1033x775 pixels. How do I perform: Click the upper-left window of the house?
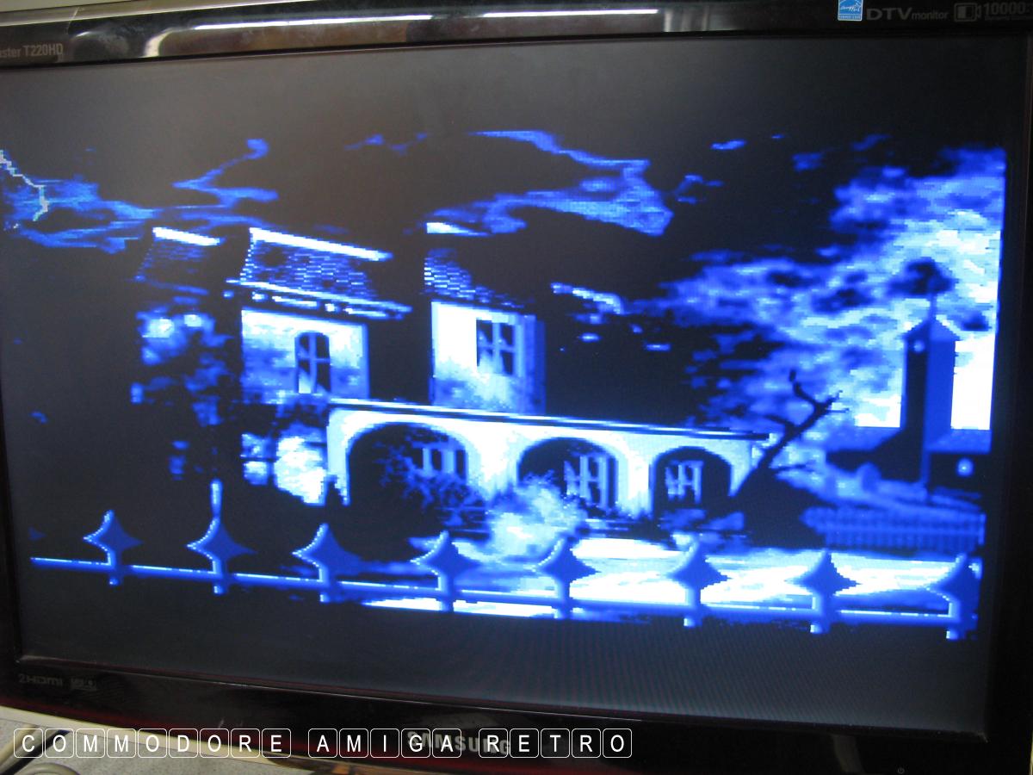click(312, 360)
